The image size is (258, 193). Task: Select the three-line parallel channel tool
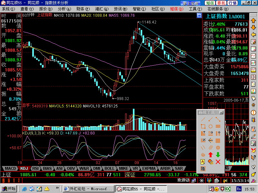coord(211,148)
